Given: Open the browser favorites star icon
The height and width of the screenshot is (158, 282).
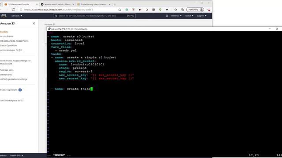Looking at the screenshot, I should pyautogui.click(x=176, y=10).
